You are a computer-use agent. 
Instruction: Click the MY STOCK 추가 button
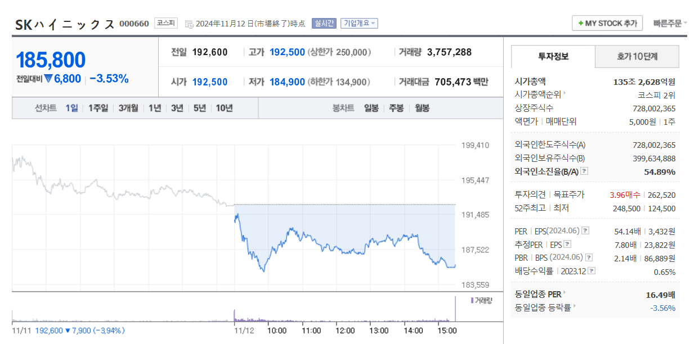[607, 23]
